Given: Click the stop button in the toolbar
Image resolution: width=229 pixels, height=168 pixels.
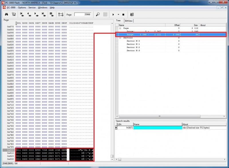Looking at the screenshot, I should [x=123, y=14].
